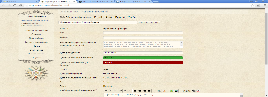Go back in browser
Image resolution: width=268 pixels, height=97 pixels.
4,5
